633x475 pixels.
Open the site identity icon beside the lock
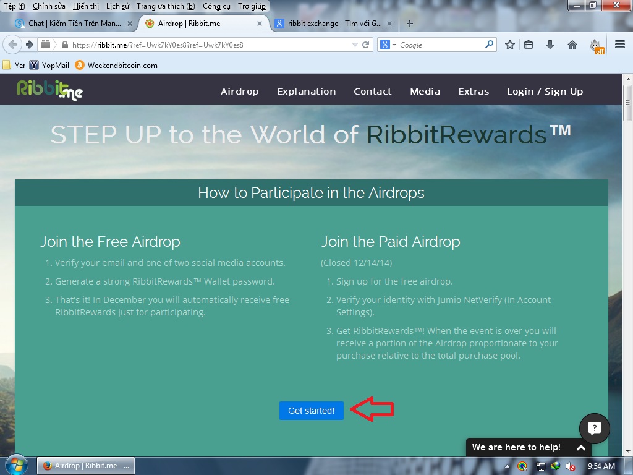(x=46, y=45)
